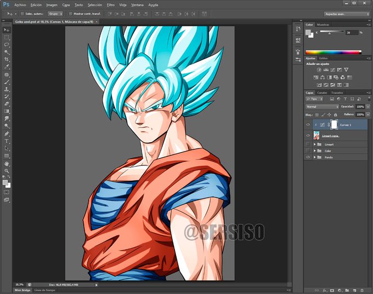This screenshot has width=373, height=294.
Task: Add a Black & White adjustment
Action: click(x=329, y=77)
